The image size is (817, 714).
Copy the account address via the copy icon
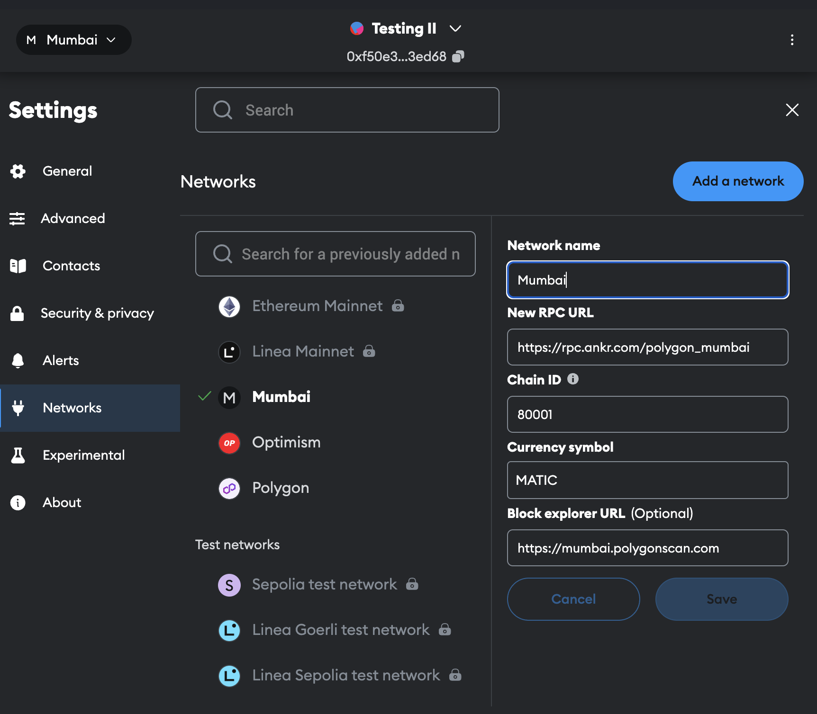click(x=458, y=57)
